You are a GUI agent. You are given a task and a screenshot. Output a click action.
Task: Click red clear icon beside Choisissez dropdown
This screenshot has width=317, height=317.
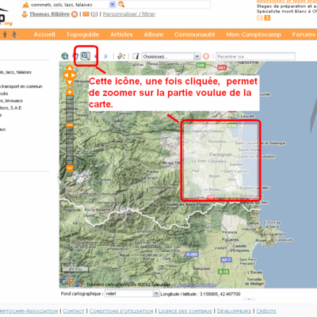pyautogui.click(x=206, y=56)
